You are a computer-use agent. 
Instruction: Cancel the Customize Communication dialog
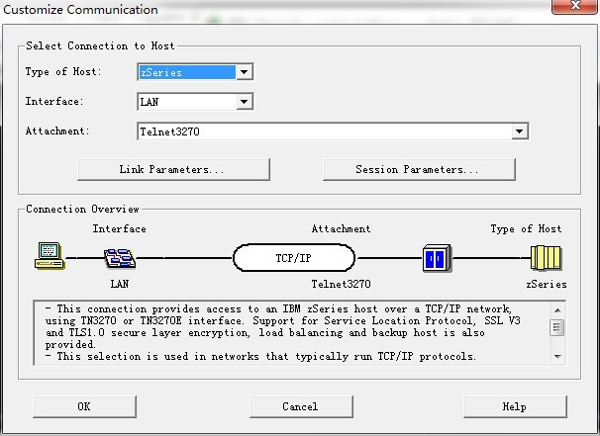301,406
